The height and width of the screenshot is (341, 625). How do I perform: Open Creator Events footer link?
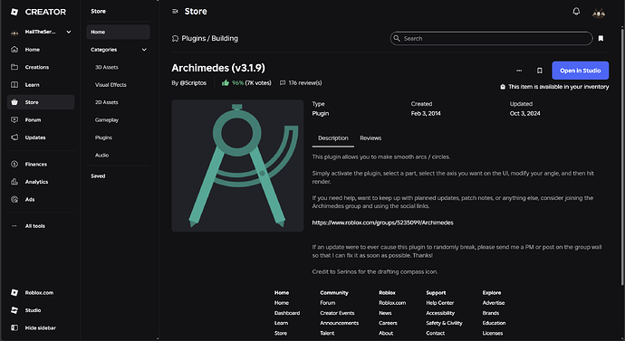(337, 313)
